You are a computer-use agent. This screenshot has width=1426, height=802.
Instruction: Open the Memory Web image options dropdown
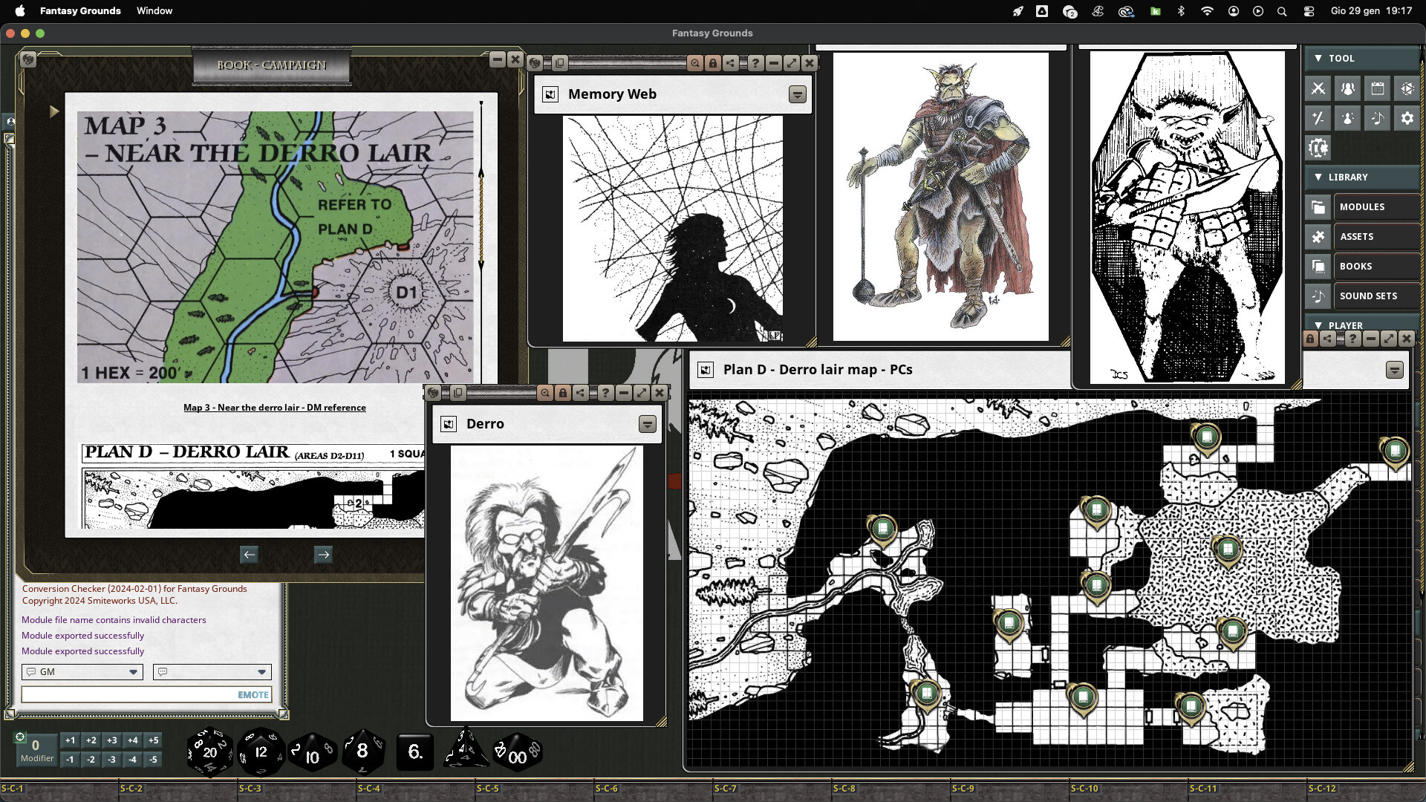tap(797, 94)
